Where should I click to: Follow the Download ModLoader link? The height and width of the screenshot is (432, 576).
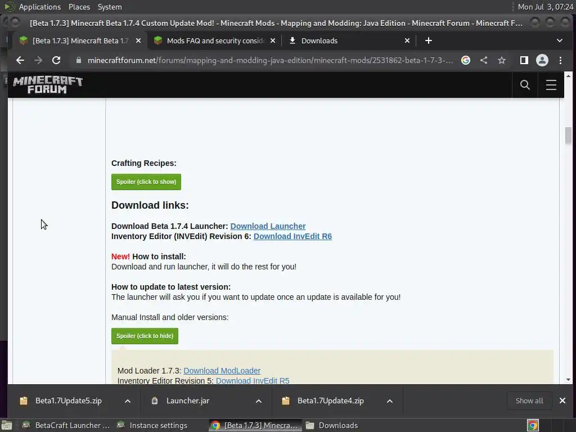point(222,371)
